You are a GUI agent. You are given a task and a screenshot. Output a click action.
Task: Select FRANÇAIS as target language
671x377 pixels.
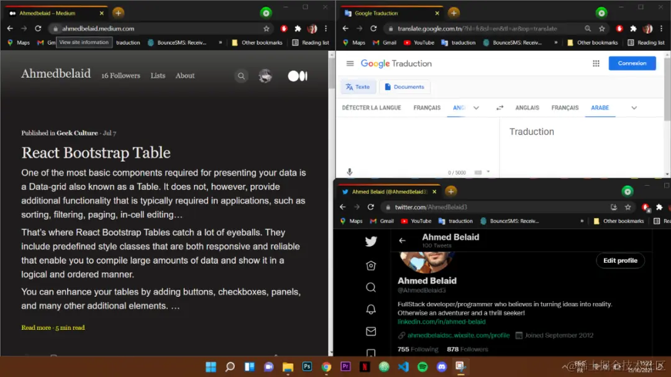click(x=565, y=108)
